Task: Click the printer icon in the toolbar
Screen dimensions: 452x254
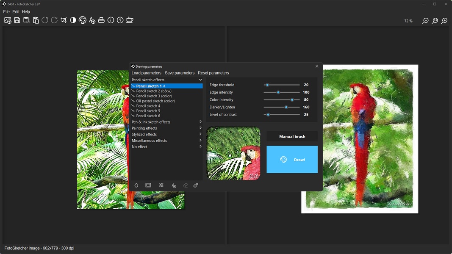Action: click(x=101, y=20)
